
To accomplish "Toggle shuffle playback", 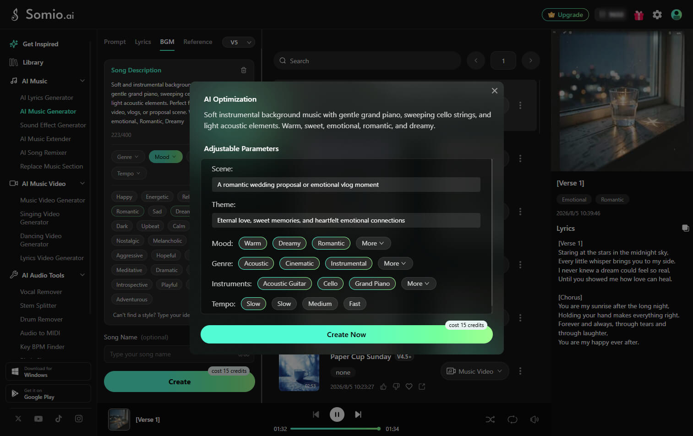I will (x=490, y=420).
